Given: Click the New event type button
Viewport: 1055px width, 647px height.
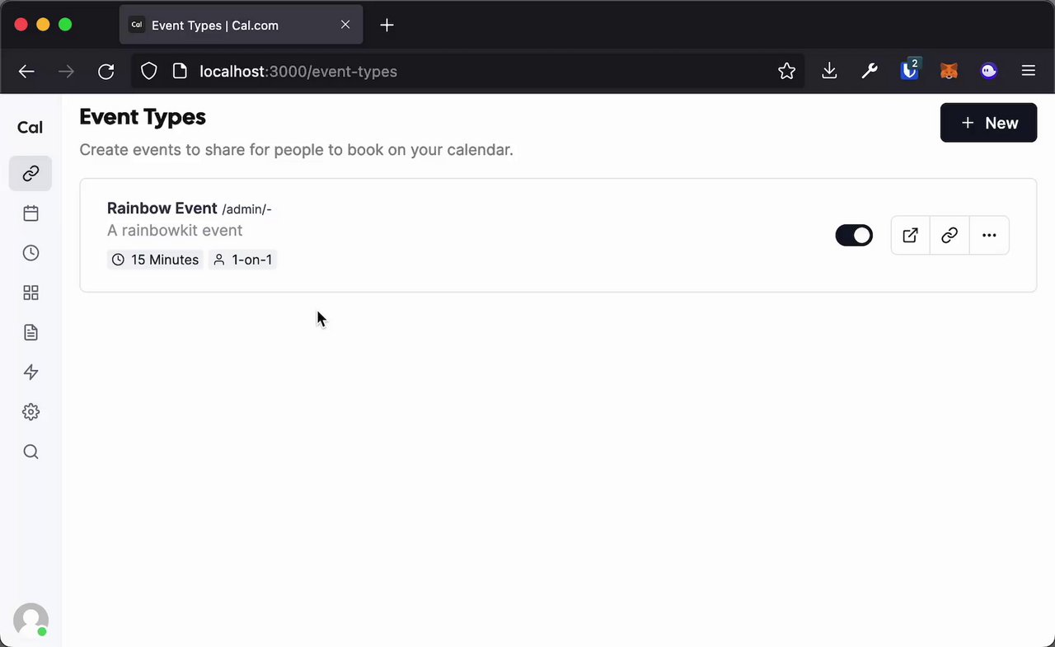Looking at the screenshot, I should point(988,123).
